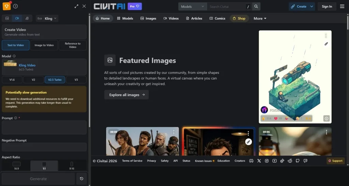Viewport: 349px width, 186px height.
Task: Expand the More navigation dropdown
Action: 260,18
